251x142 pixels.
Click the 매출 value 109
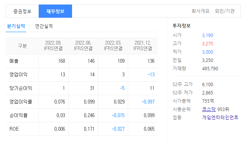(121, 61)
